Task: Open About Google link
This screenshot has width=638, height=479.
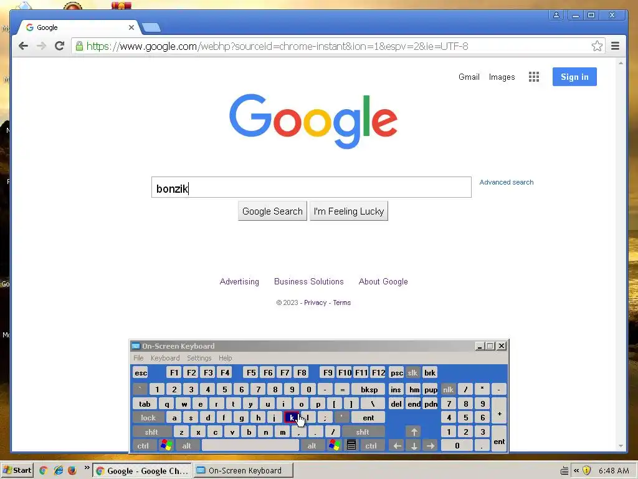Action: [x=383, y=281]
